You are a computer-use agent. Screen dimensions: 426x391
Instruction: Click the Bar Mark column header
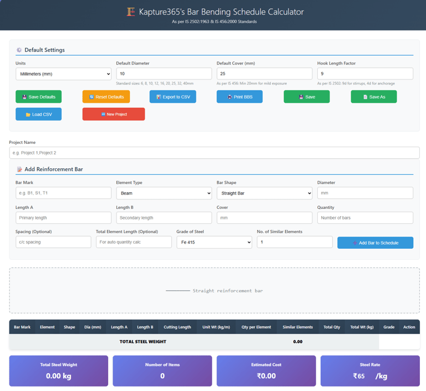[22, 327]
